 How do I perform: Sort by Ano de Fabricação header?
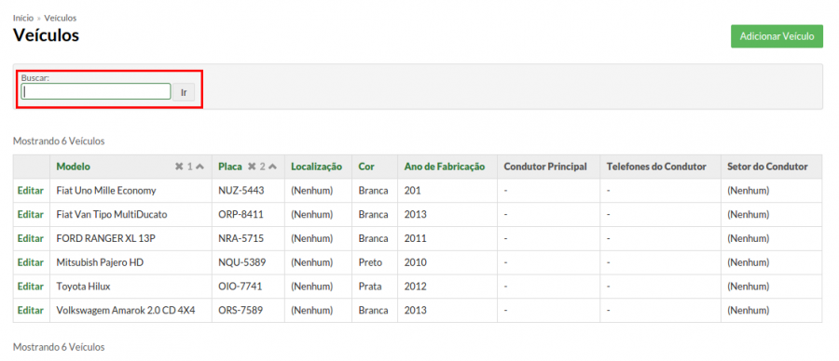[x=445, y=167]
